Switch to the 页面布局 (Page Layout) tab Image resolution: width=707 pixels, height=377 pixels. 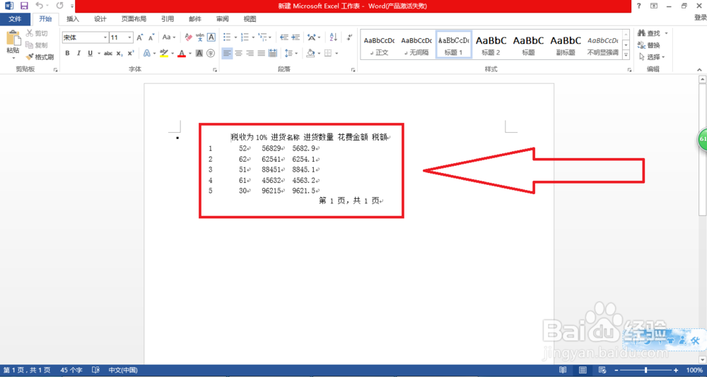pyautogui.click(x=134, y=19)
